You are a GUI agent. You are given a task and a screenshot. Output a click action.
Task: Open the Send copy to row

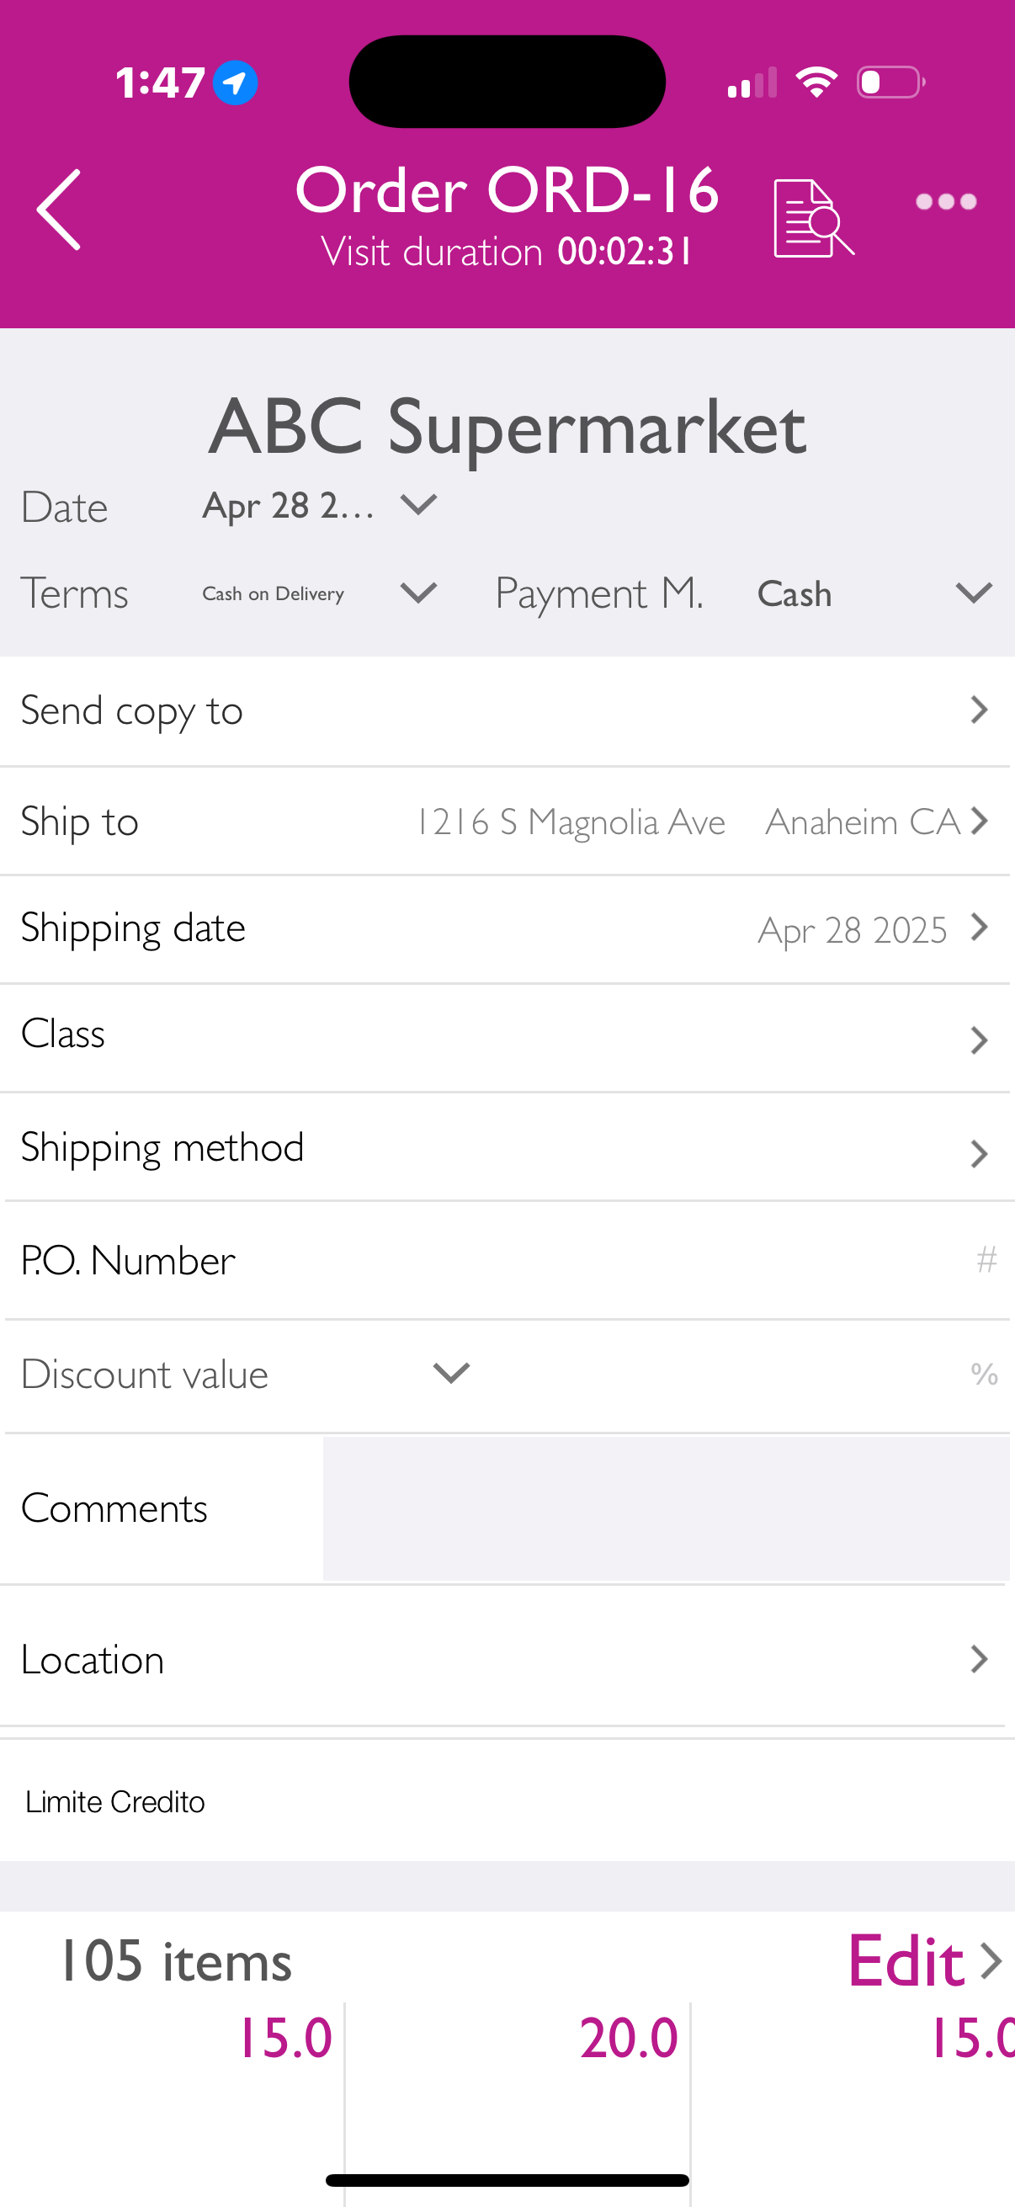[x=505, y=711]
